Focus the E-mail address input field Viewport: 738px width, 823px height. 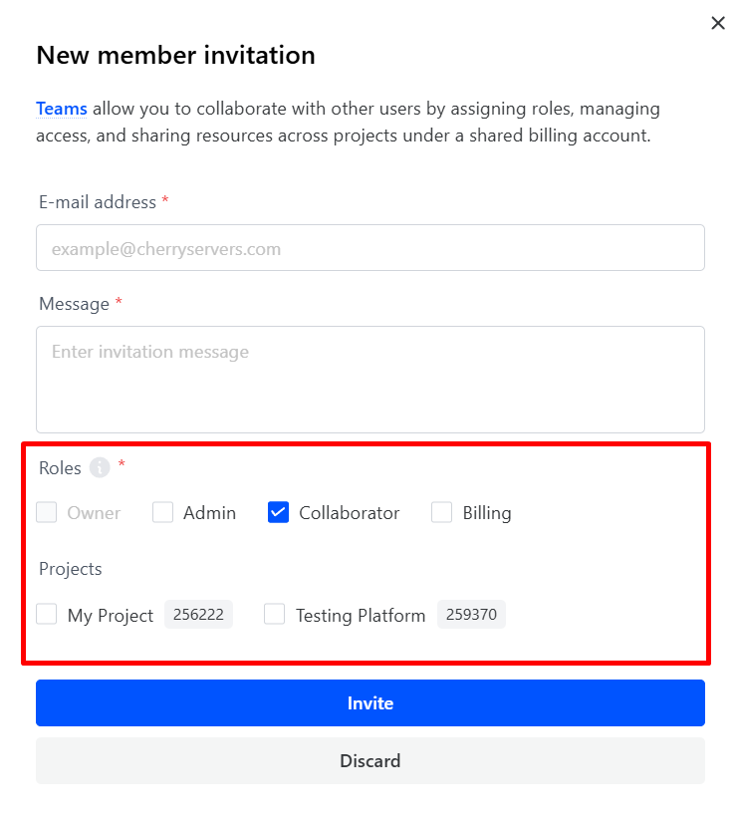click(x=369, y=248)
